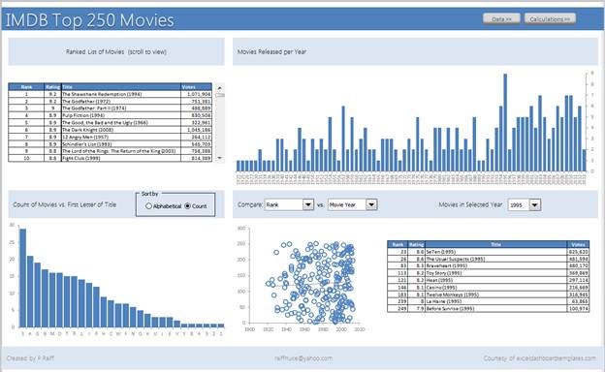Select the Pulp Fiction (1994) row
The width and height of the screenshot is (605, 372).
coord(110,115)
